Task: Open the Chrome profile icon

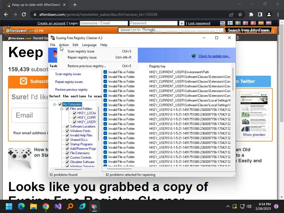Action: click(x=269, y=14)
